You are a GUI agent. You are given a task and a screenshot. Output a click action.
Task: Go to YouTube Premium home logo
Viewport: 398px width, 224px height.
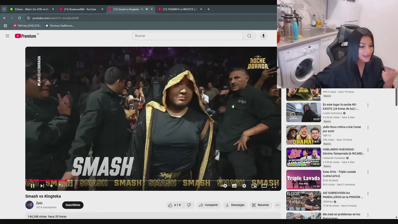coord(25,36)
